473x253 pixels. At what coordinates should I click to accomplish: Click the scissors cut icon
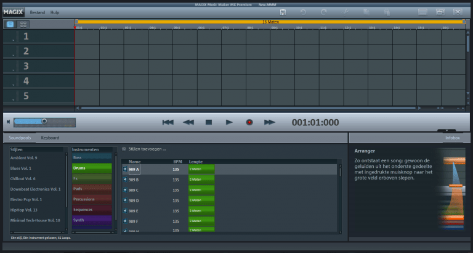click(x=345, y=12)
